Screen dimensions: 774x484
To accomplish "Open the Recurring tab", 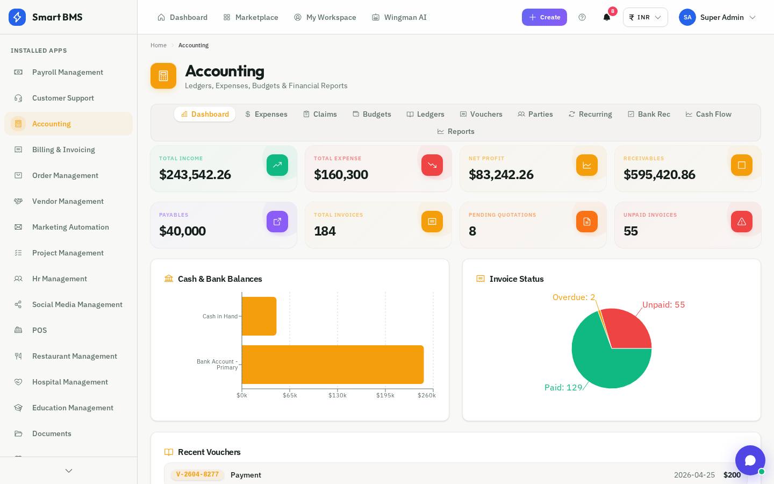I will (590, 114).
